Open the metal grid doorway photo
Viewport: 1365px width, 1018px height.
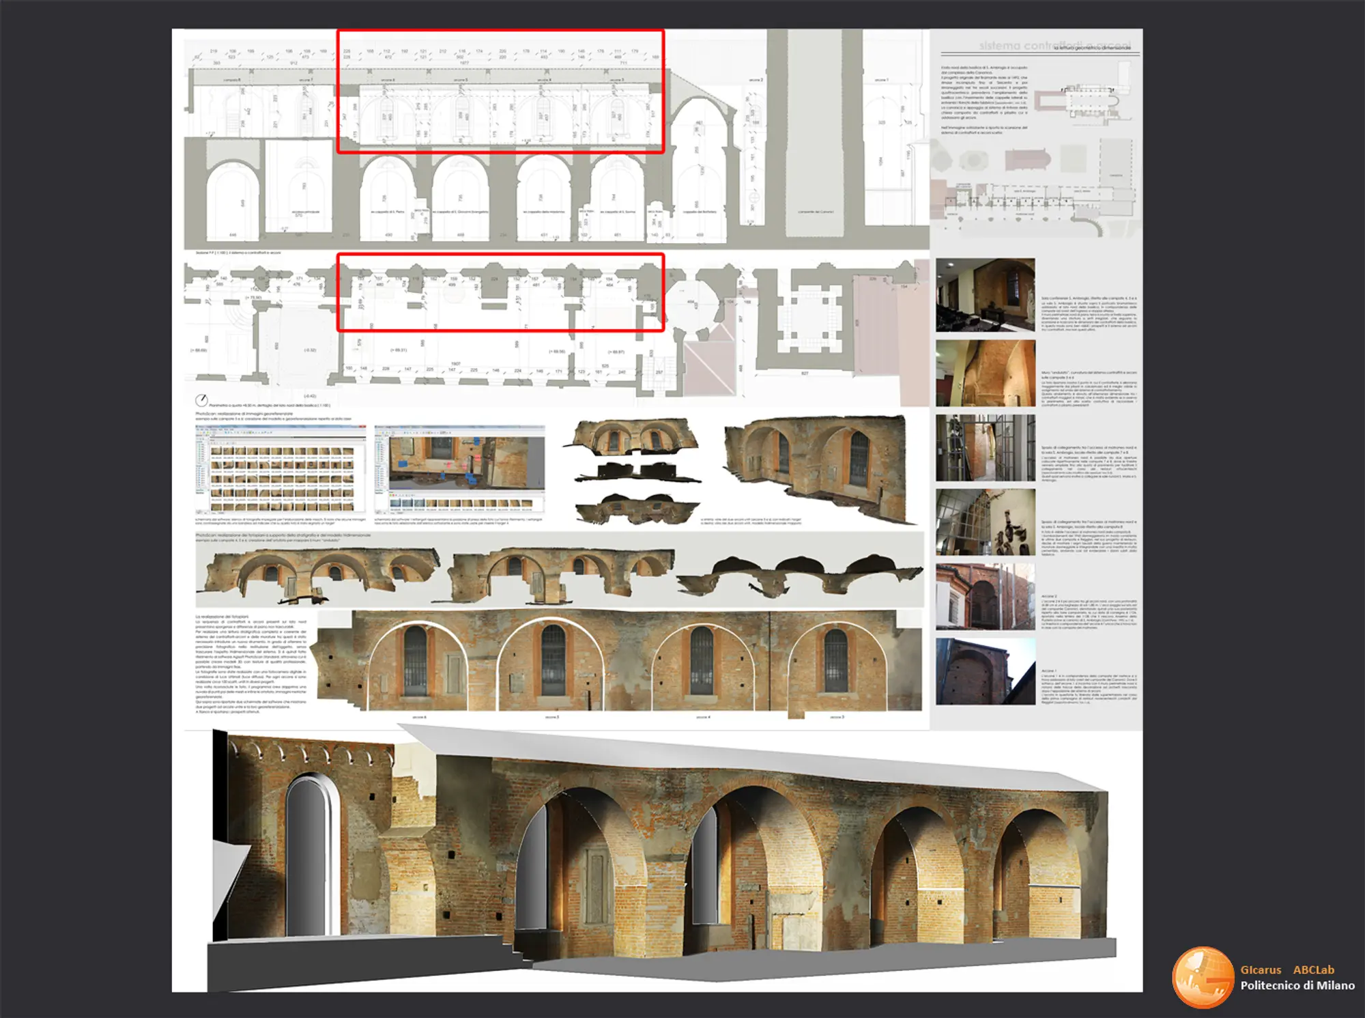985,448
